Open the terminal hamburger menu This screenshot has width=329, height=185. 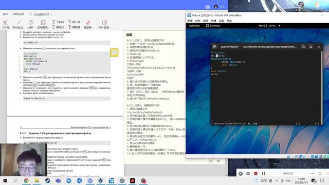pyautogui.click(x=310, y=47)
